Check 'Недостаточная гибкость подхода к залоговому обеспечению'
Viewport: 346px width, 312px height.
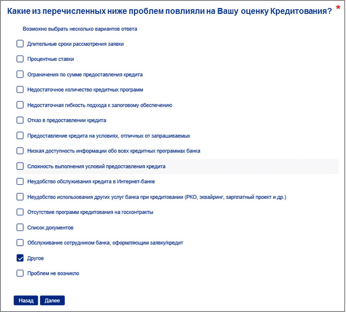click(x=20, y=105)
